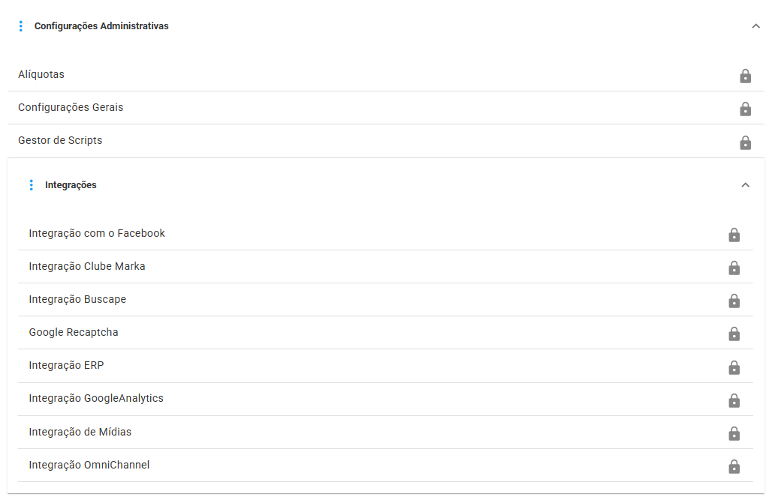The image size is (772, 500).
Task: Click the lock icon for Integração Buscape
Action: click(734, 301)
